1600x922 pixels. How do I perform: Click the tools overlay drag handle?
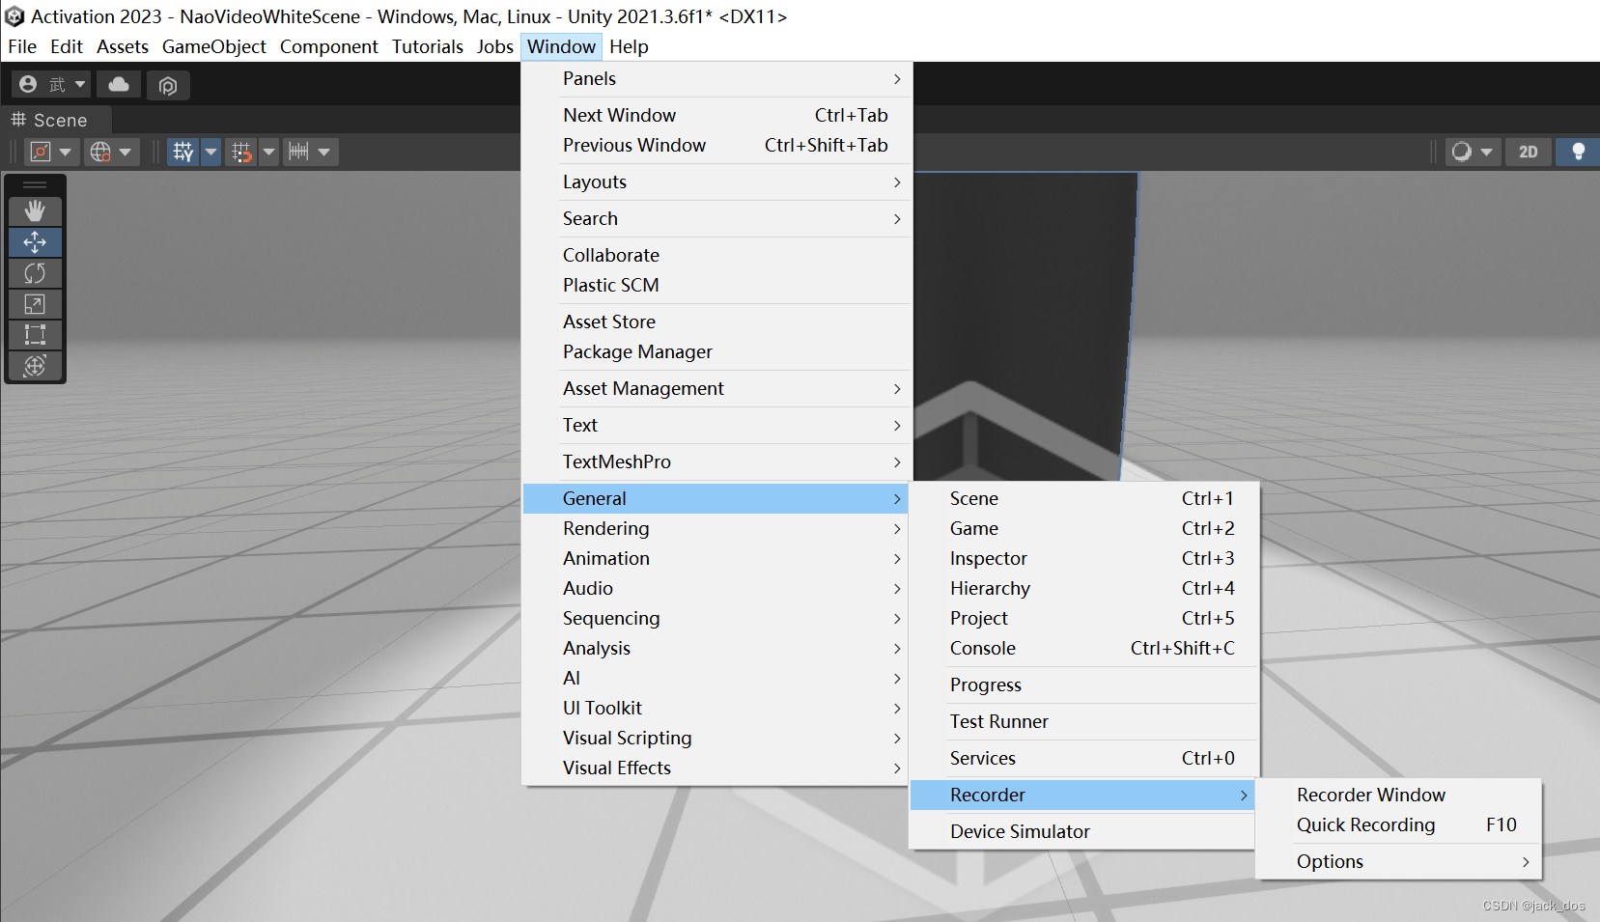35,184
